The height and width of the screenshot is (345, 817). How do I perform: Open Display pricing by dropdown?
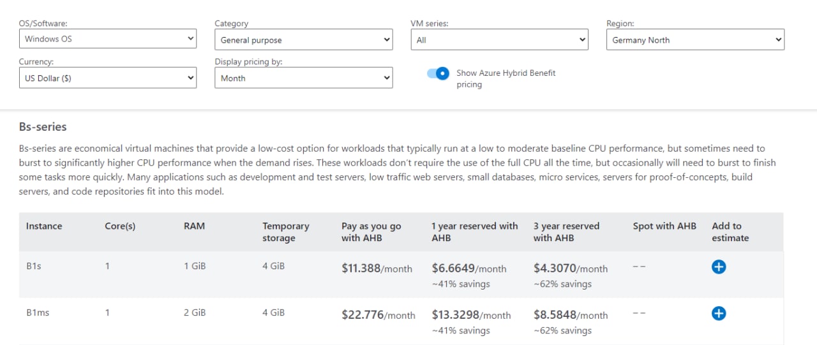coord(303,78)
